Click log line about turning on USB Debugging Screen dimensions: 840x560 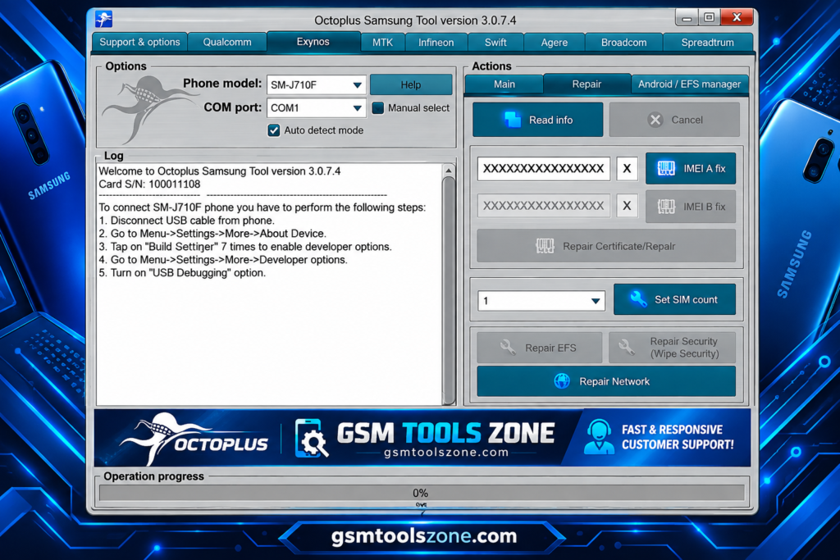click(182, 273)
